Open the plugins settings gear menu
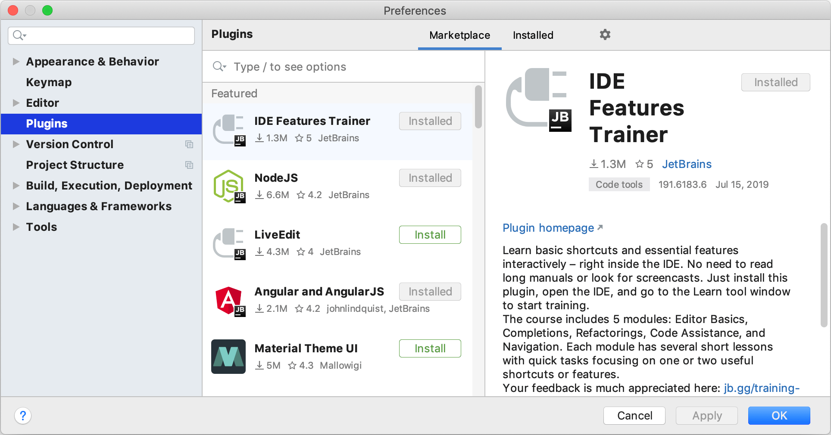Image resolution: width=831 pixels, height=435 pixels. tap(605, 34)
